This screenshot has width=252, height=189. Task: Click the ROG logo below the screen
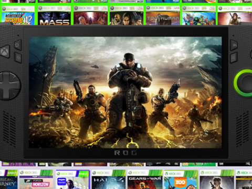click(125, 153)
